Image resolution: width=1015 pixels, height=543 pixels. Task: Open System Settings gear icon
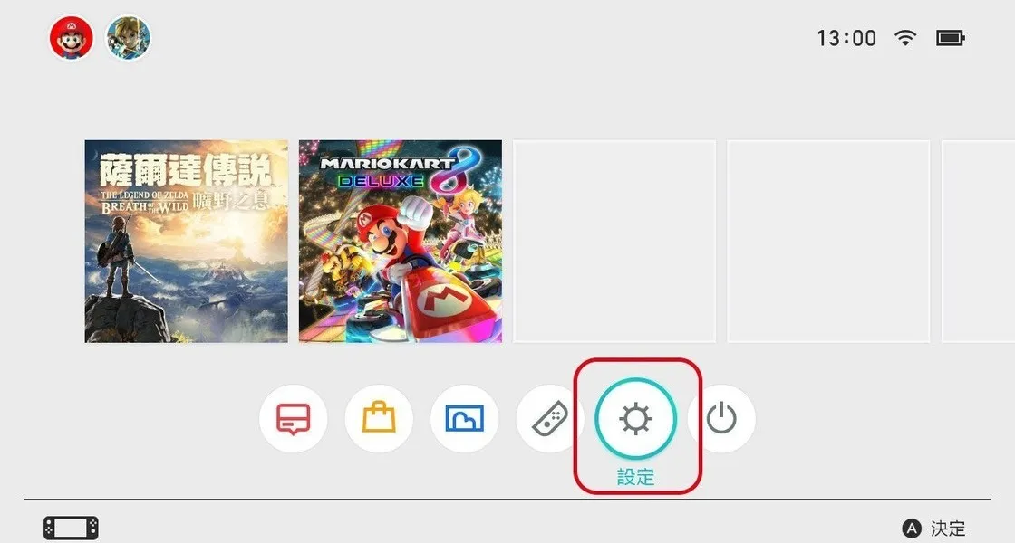pyautogui.click(x=635, y=419)
